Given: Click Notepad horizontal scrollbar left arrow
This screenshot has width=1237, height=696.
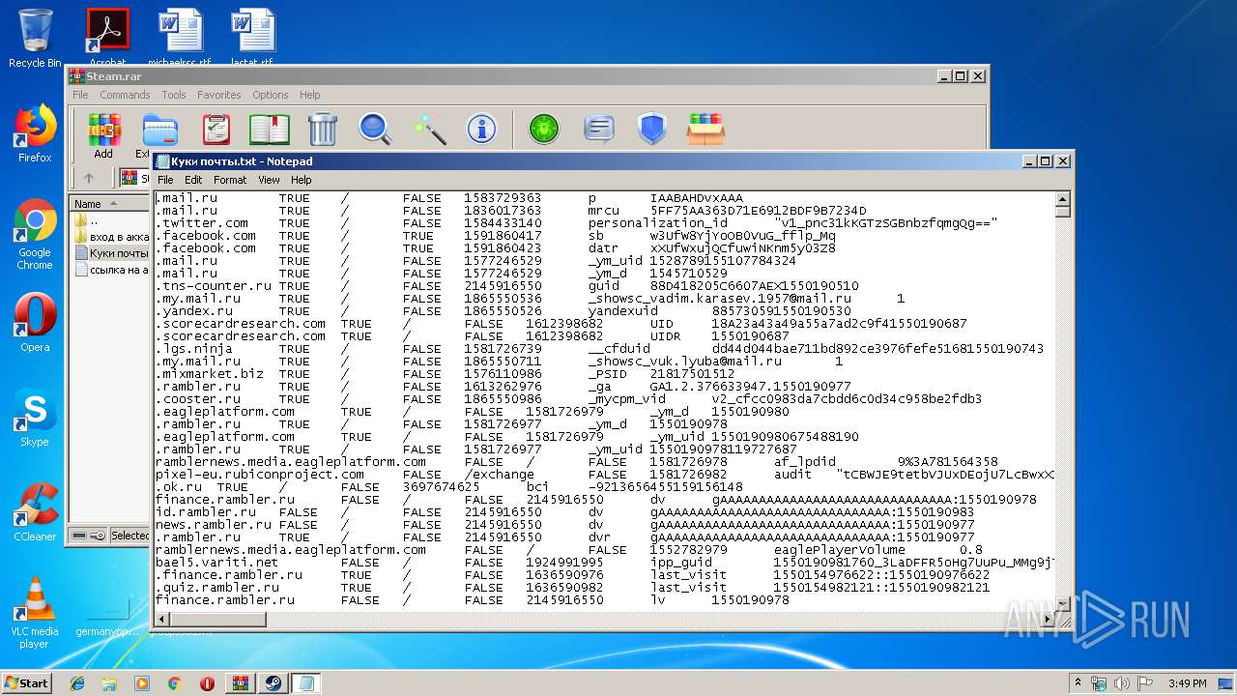Looking at the screenshot, I should [x=161, y=619].
